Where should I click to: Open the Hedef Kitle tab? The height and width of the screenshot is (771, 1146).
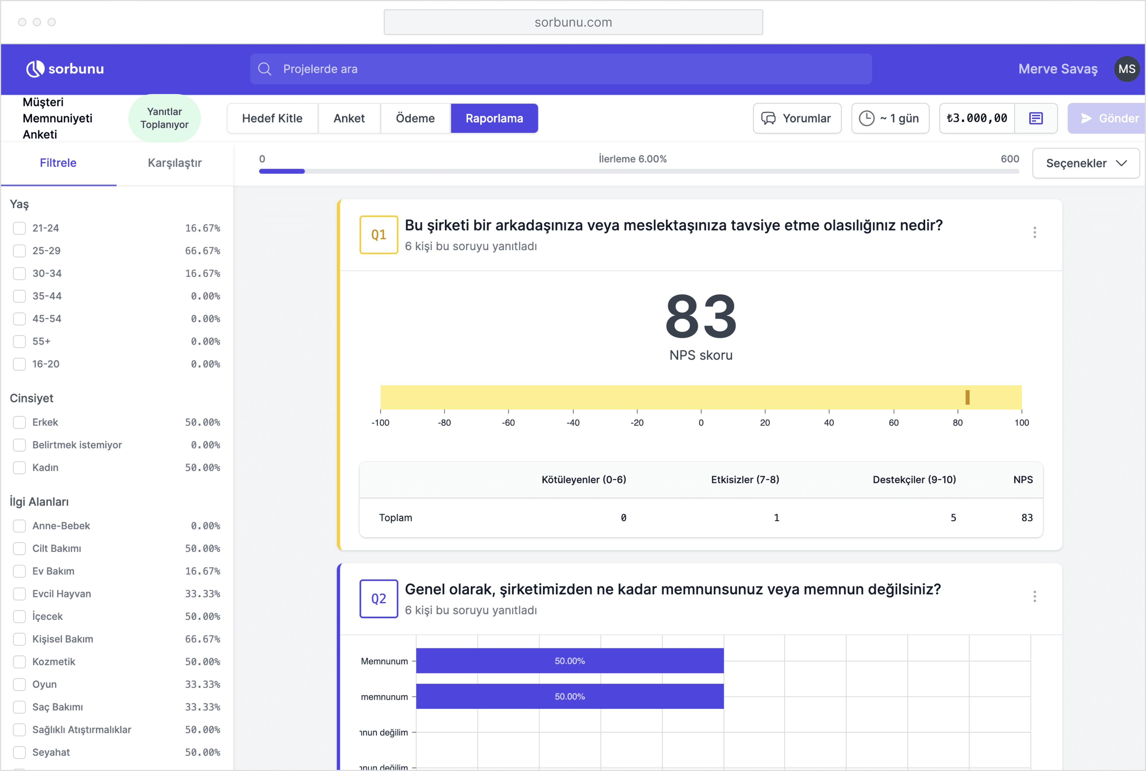272,118
